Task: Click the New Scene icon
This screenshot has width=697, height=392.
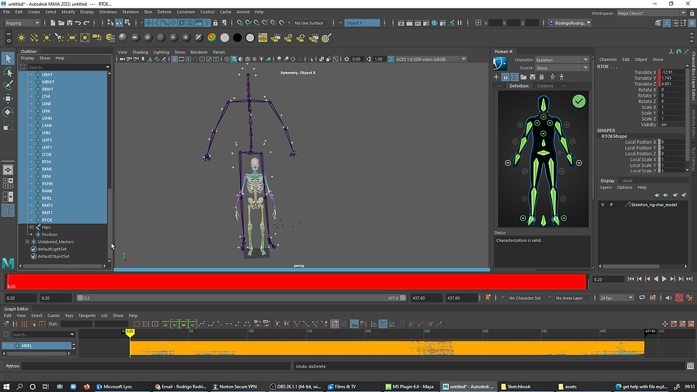Action: 52,23
